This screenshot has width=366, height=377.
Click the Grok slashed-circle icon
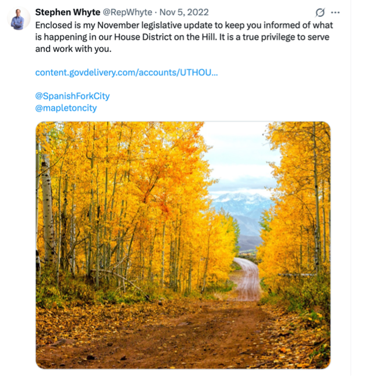coord(320,12)
